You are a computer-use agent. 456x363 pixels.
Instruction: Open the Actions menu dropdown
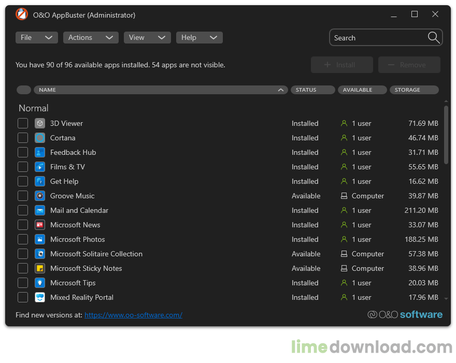91,37
